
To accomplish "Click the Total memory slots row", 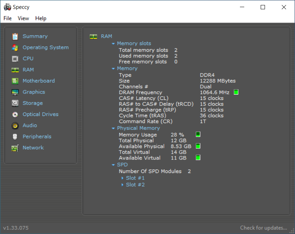I will tap(148, 50).
